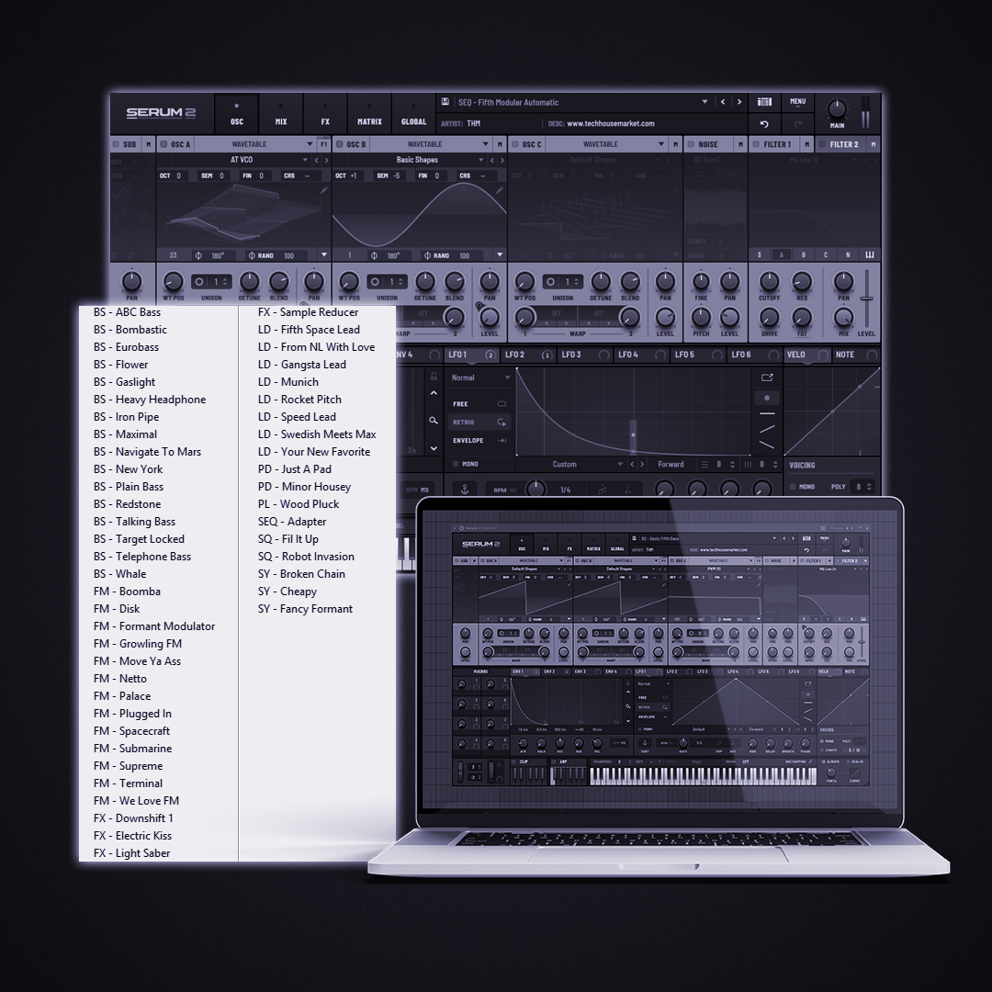
Task: Check the LFO MONO checkbox
Action: tap(456, 464)
